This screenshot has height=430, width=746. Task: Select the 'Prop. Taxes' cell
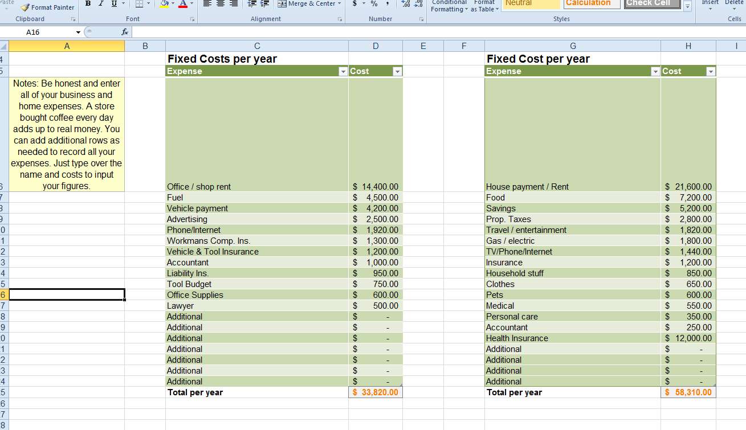(x=573, y=219)
